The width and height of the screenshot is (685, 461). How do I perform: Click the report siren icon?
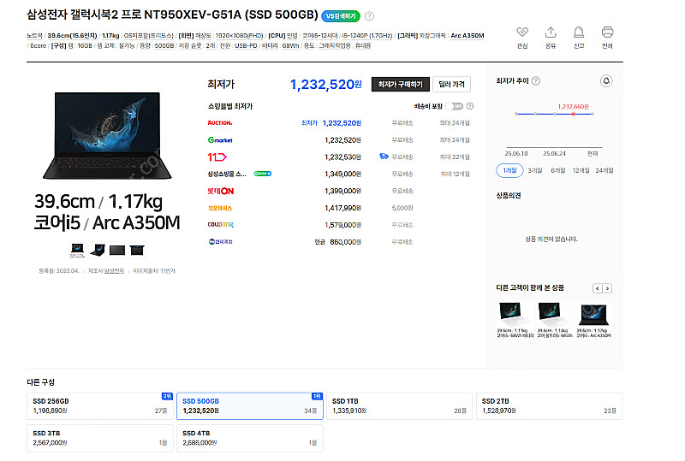[x=579, y=33]
